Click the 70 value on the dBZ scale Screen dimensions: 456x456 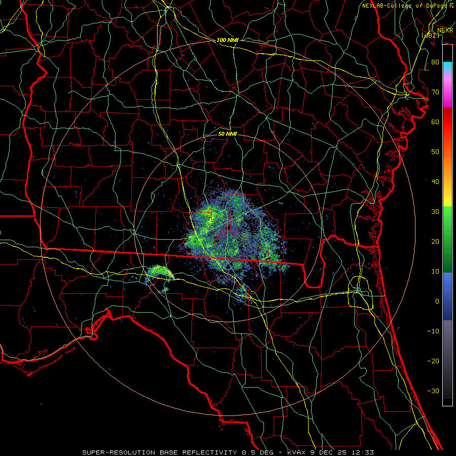(435, 92)
